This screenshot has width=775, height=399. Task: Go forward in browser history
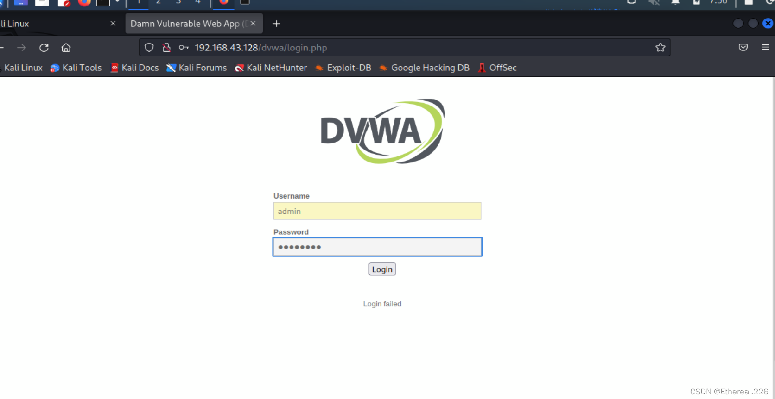tap(21, 48)
